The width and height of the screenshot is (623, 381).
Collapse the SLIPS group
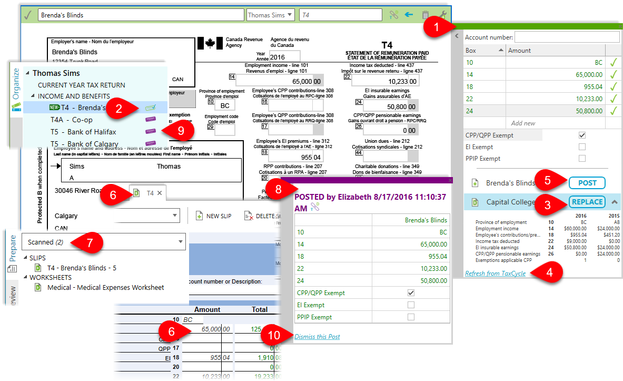(x=25, y=258)
